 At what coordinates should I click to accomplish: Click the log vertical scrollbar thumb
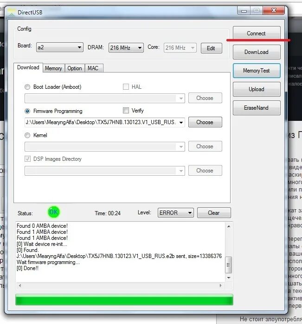(228, 264)
